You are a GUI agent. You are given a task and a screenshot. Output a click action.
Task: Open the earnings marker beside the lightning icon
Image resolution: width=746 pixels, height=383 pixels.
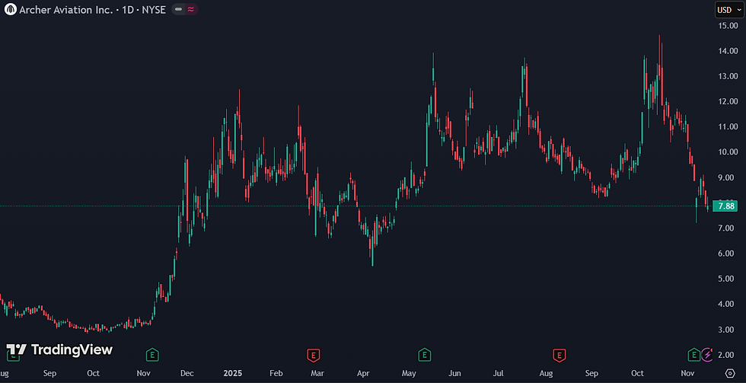click(x=693, y=355)
